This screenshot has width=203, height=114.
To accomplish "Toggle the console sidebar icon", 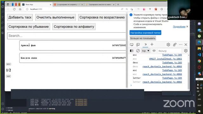I will click(132, 51).
